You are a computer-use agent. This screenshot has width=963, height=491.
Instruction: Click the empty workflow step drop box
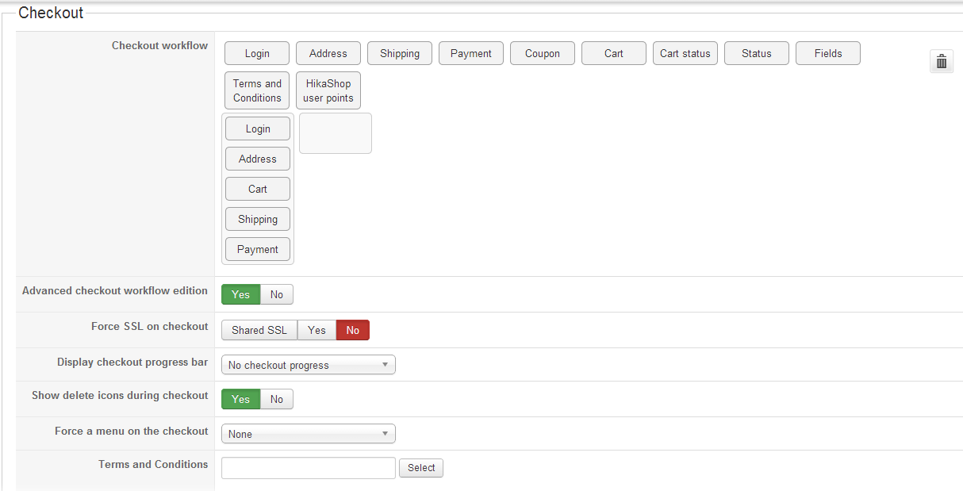click(x=336, y=133)
